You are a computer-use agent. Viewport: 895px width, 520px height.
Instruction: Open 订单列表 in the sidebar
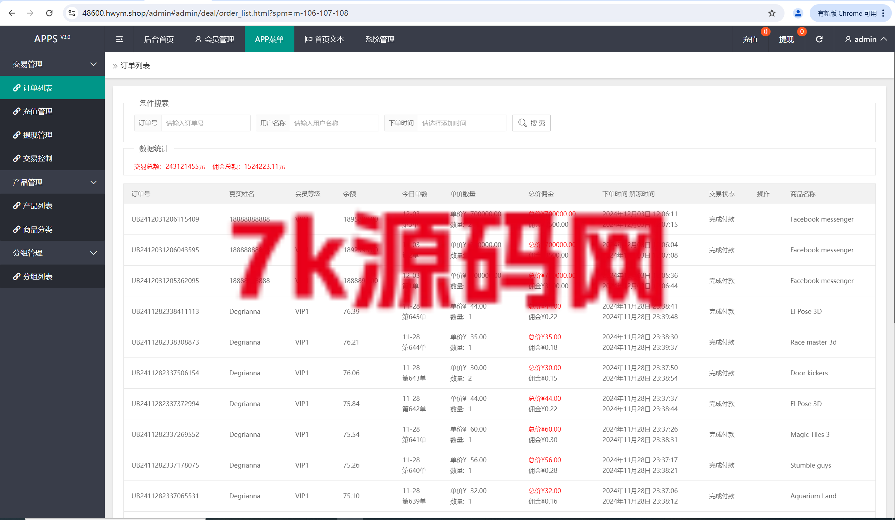pos(52,88)
